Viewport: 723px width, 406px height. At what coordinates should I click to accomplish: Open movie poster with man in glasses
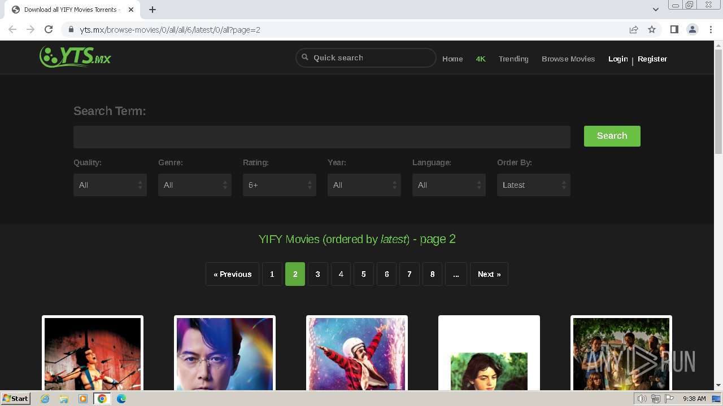(x=225, y=354)
